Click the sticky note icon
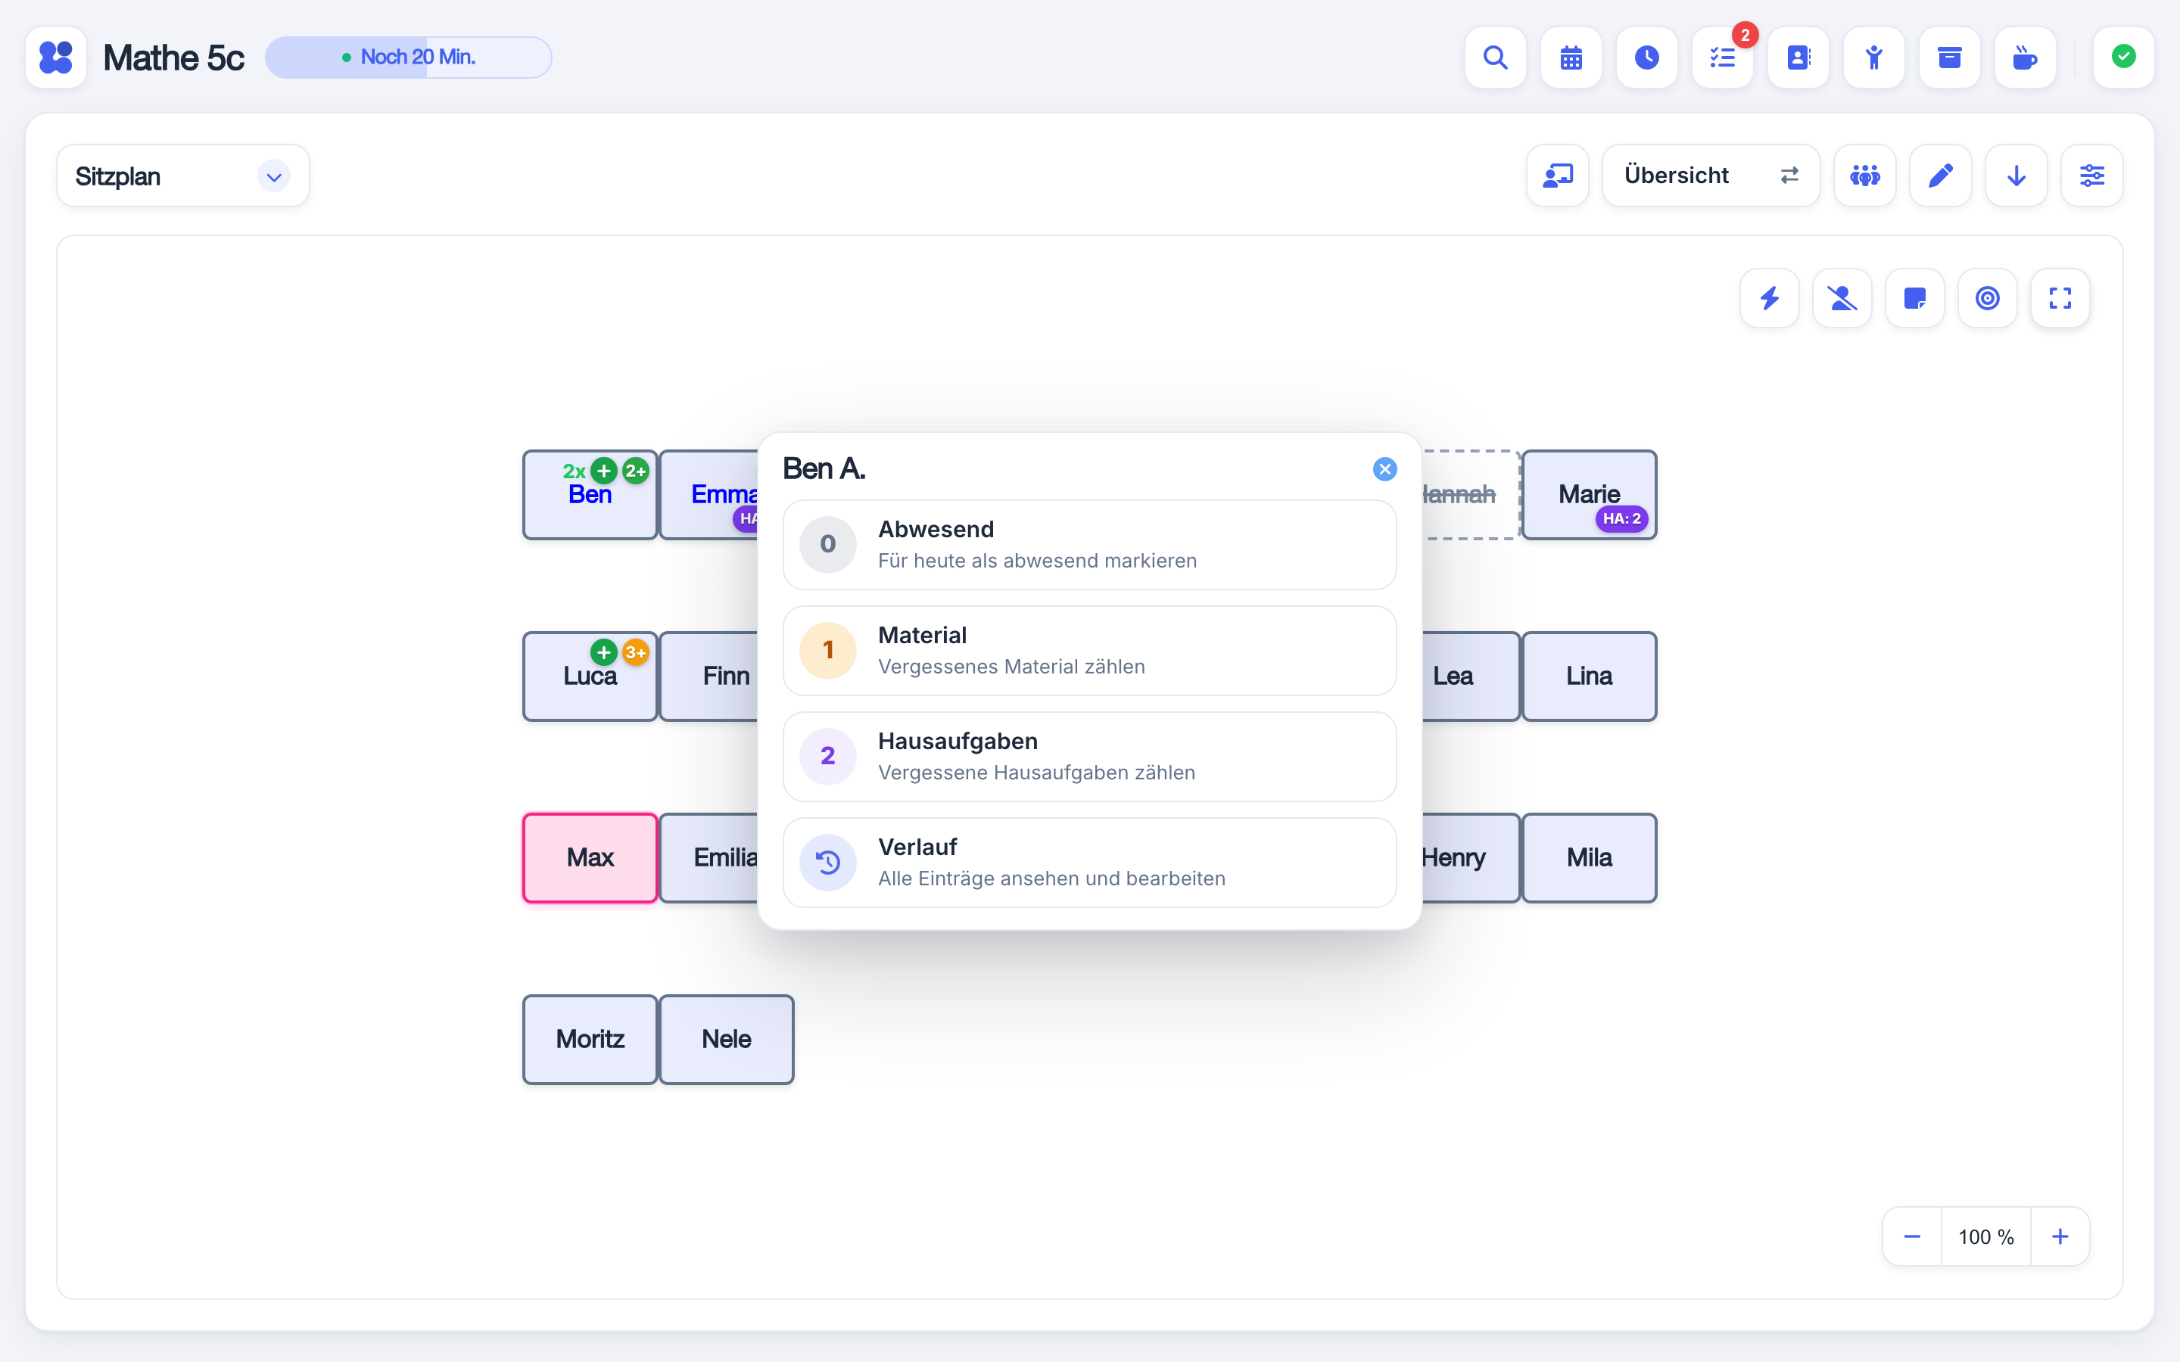The width and height of the screenshot is (2180, 1362). [1915, 298]
